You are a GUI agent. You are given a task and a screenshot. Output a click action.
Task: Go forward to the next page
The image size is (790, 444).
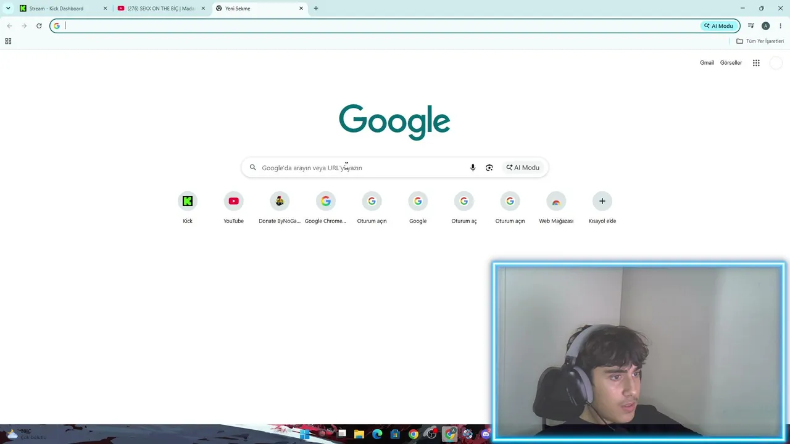24,26
